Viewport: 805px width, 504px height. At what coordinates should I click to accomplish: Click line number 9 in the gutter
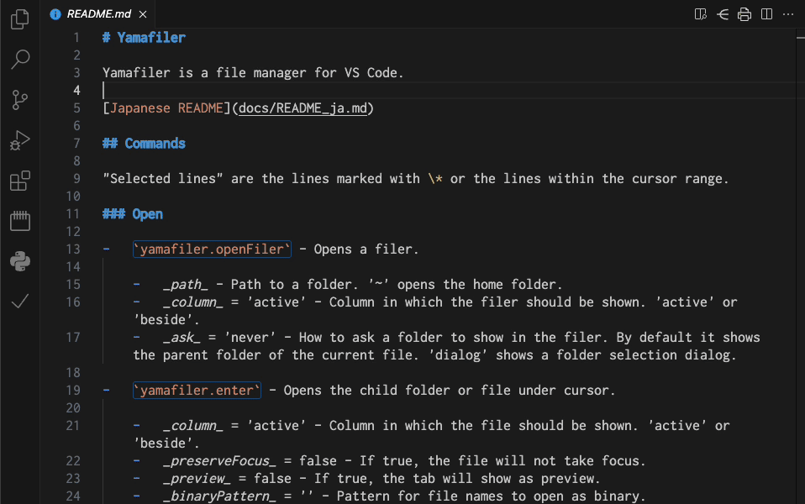[76, 179]
